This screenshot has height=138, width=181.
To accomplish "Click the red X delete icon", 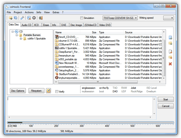I will point(170,64).
